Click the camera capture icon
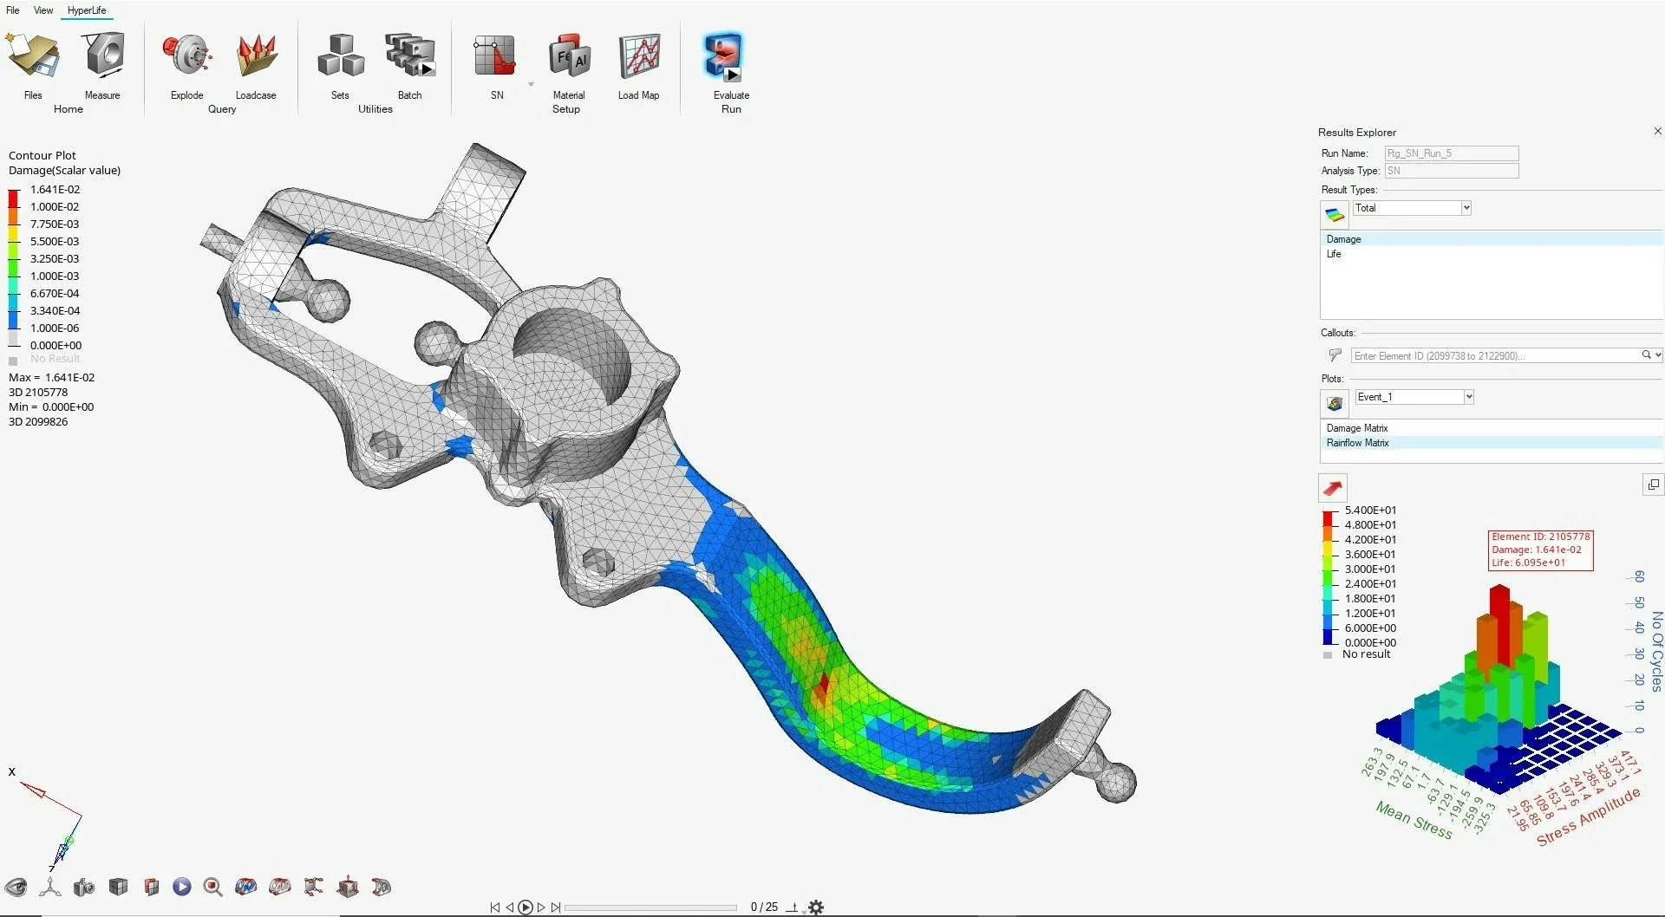1665x917 pixels. (84, 887)
